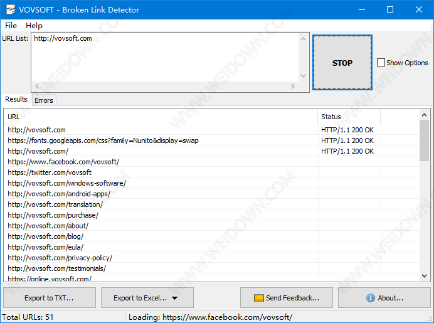Open the File menu
This screenshot has width=434, height=323.
pos(11,26)
